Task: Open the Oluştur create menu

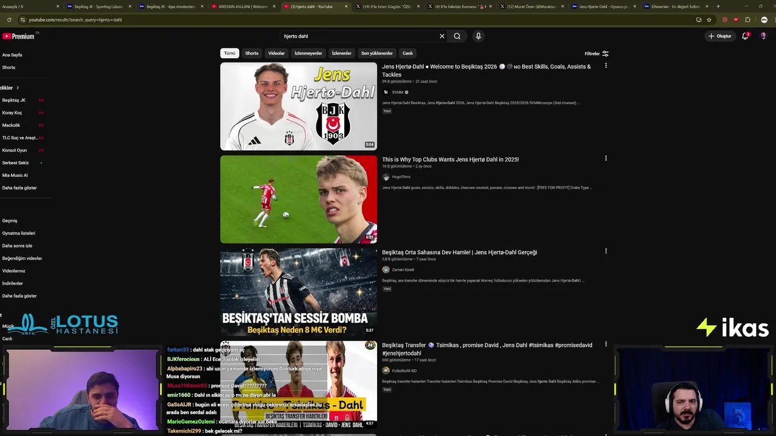Action: (x=720, y=36)
